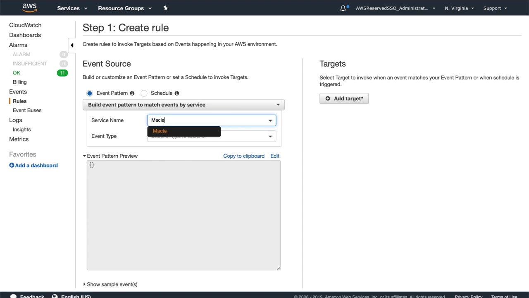Open the Event Type dropdown
This screenshot has width=529, height=298.
pos(270,136)
